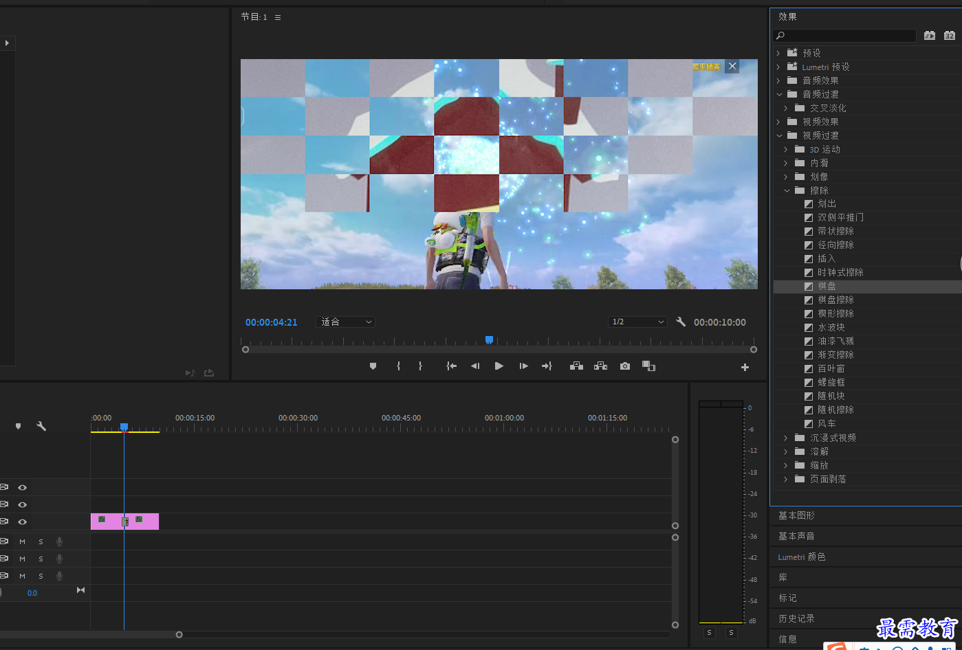Click the timeline blue playhead handle
The width and height of the screenshot is (962, 650).
pyautogui.click(x=124, y=427)
